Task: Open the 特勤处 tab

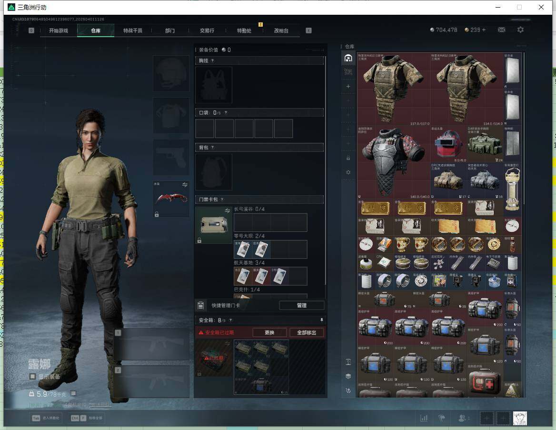Action: (x=244, y=30)
